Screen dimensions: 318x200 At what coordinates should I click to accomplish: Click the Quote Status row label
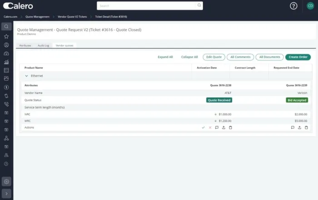coord(33,100)
